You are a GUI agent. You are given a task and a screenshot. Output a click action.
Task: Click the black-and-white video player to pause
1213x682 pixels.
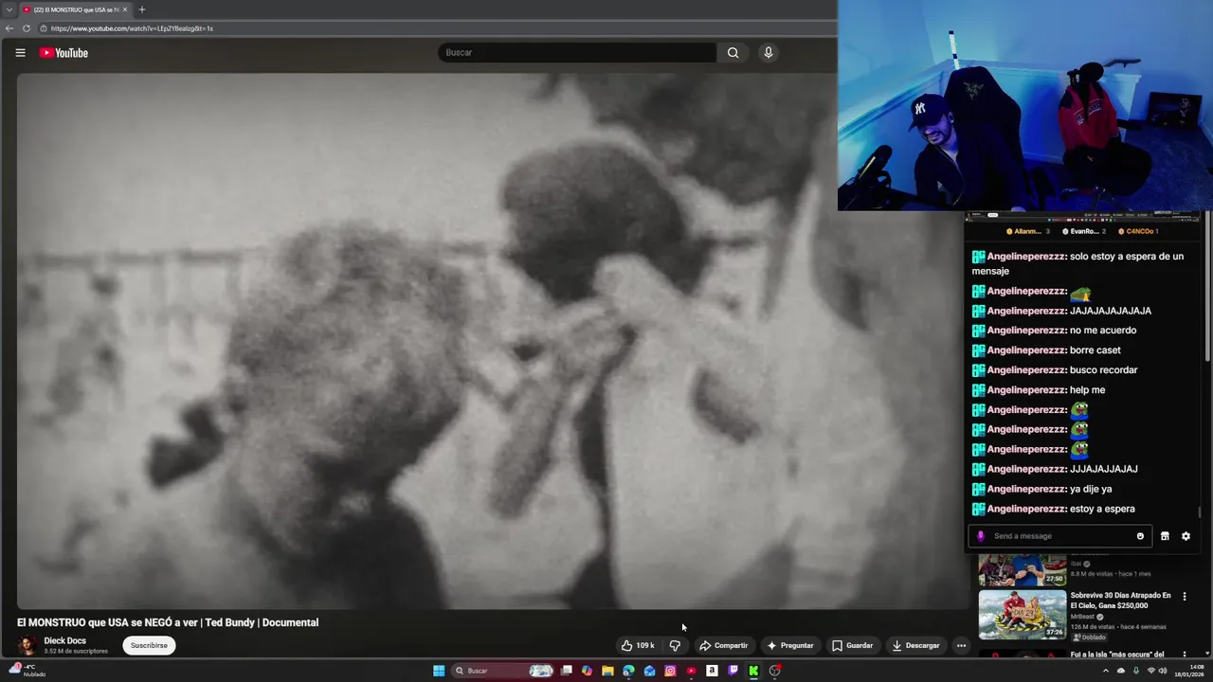click(x=493, y=341)
